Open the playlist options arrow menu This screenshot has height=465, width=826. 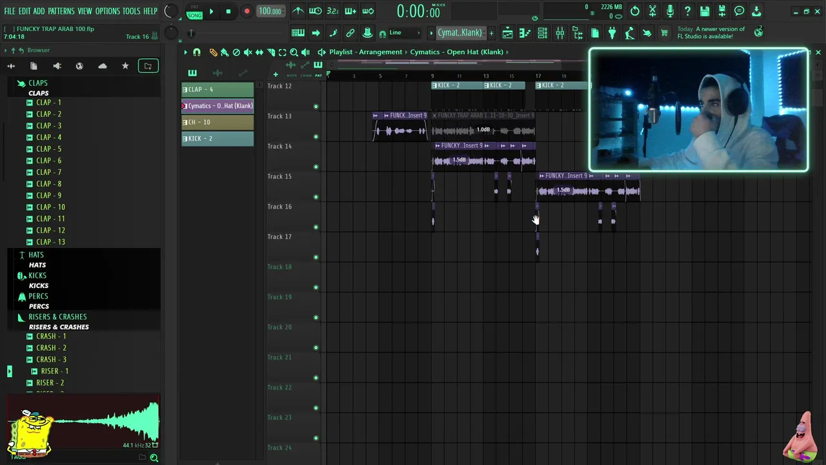[185, 52]
